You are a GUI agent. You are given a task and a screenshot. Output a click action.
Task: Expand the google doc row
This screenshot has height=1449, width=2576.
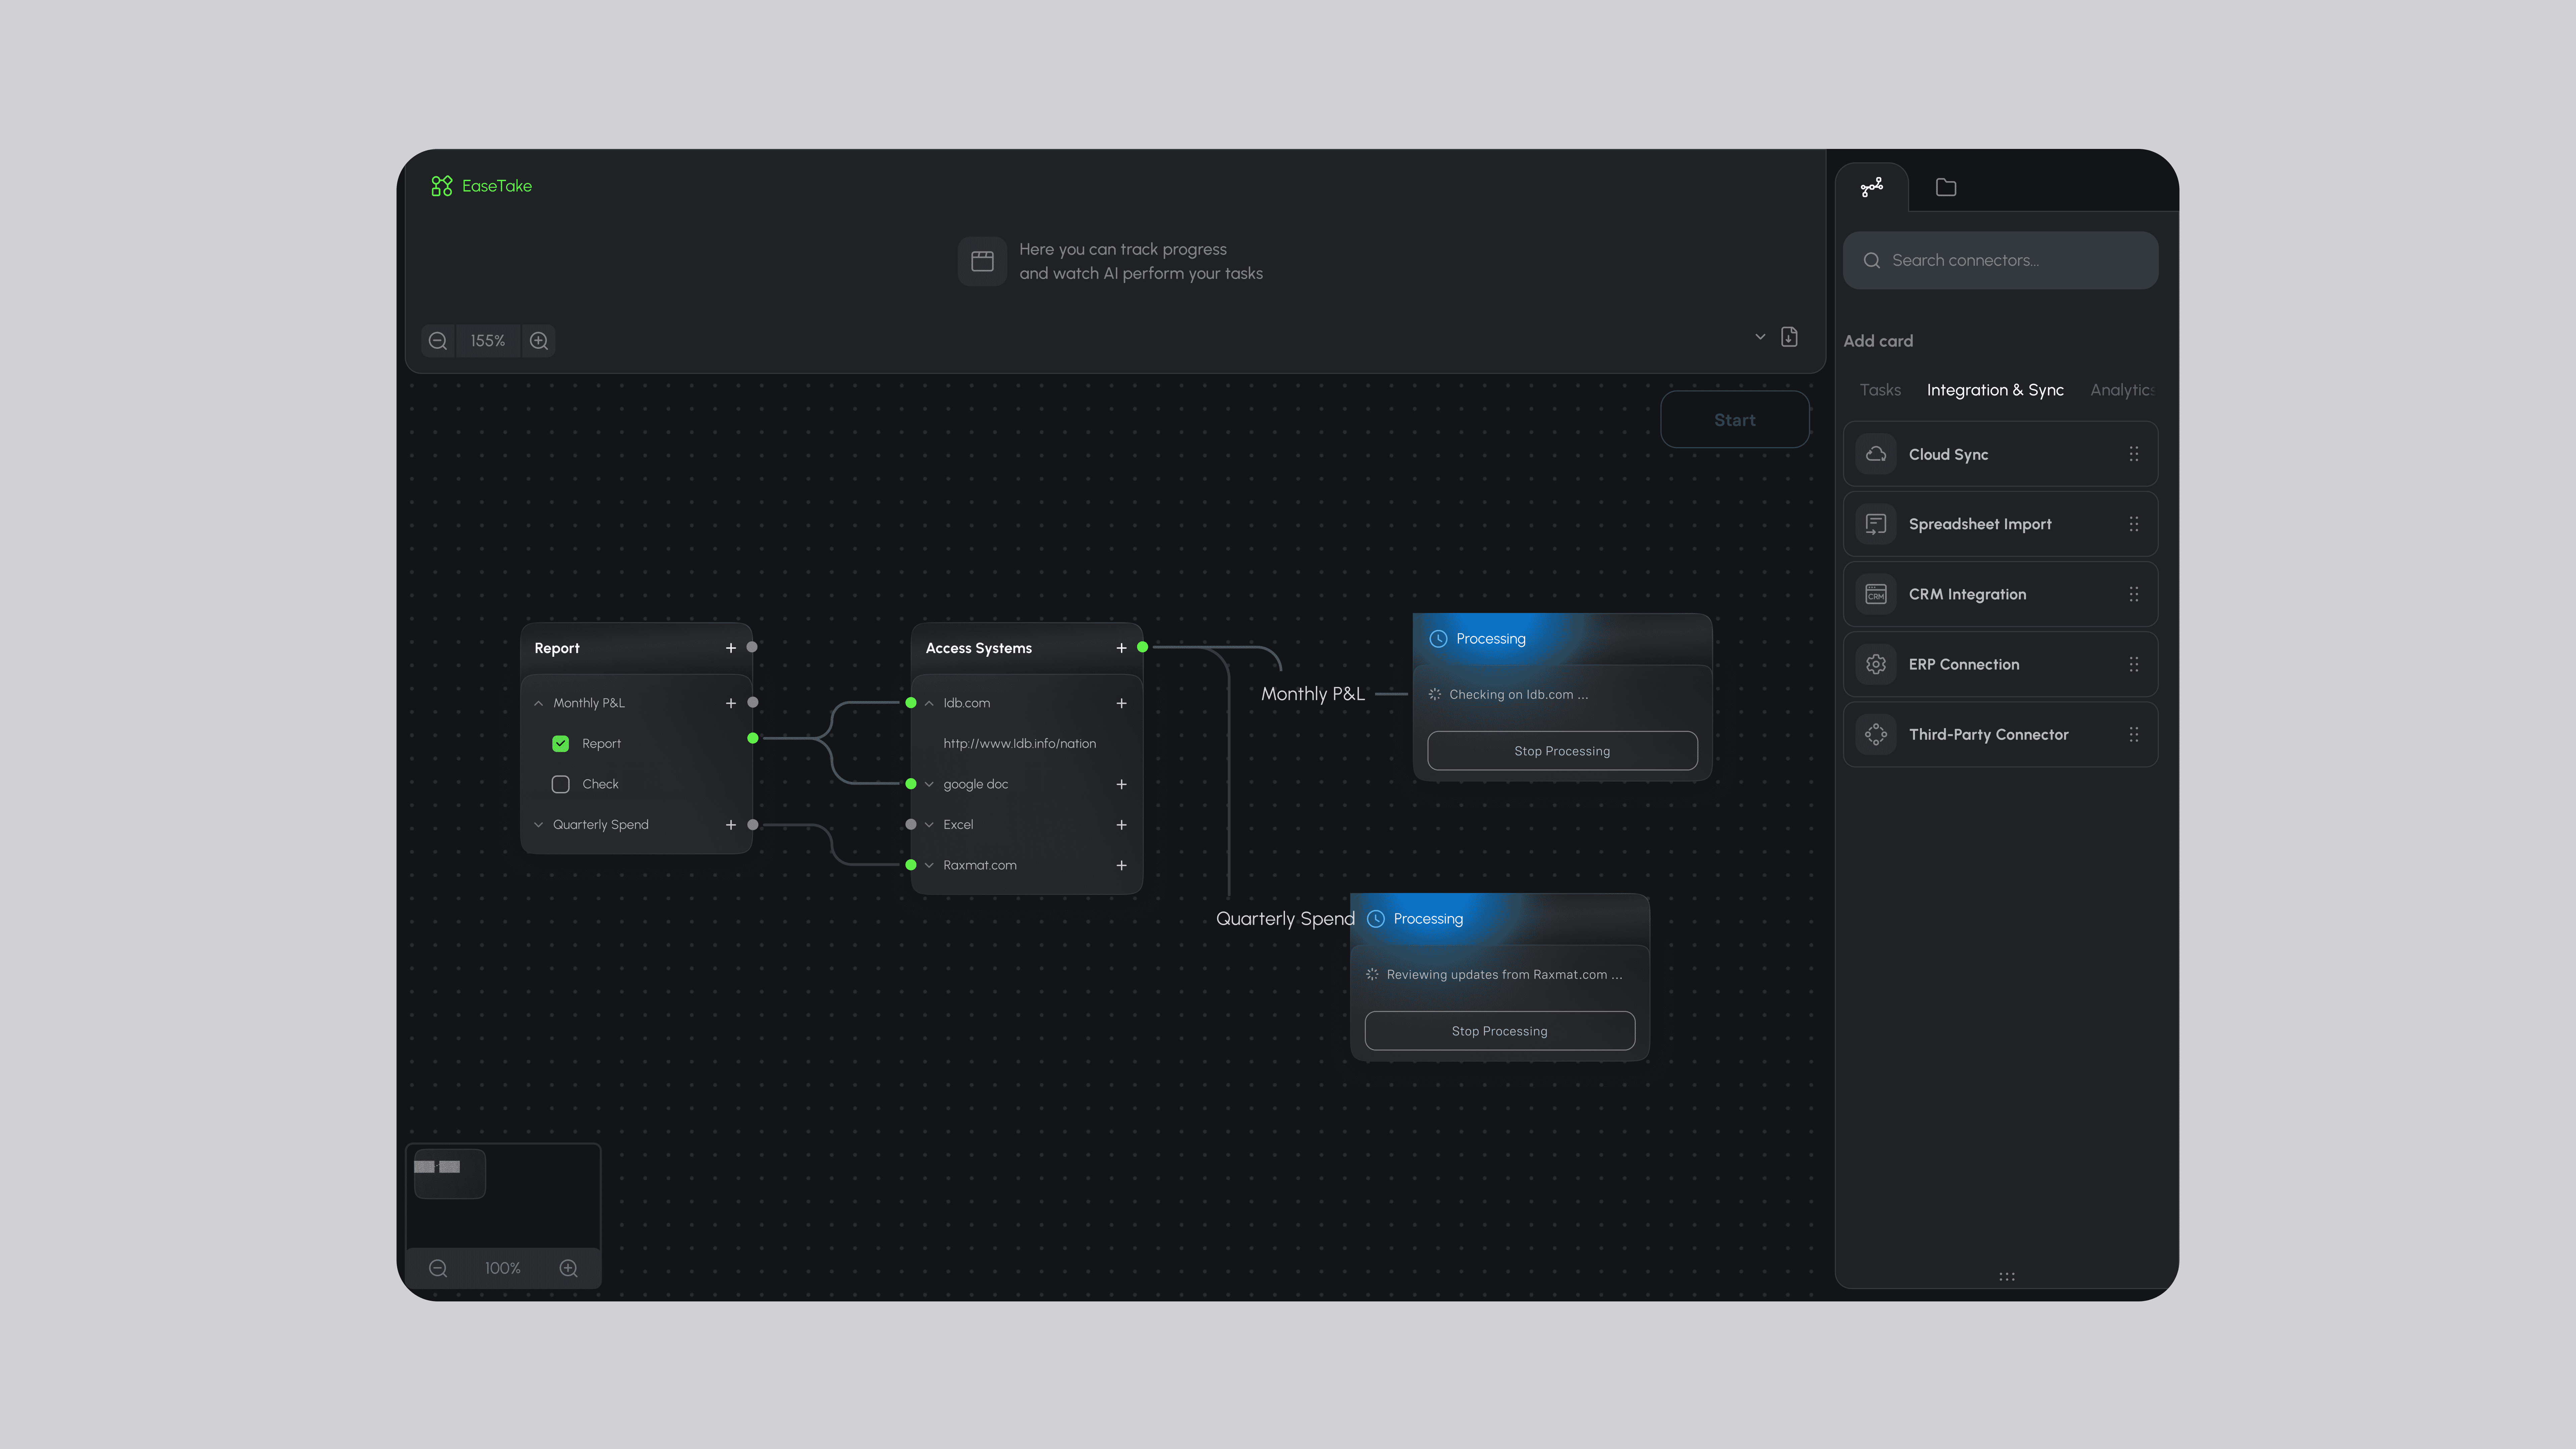click(x=929, y=784)
